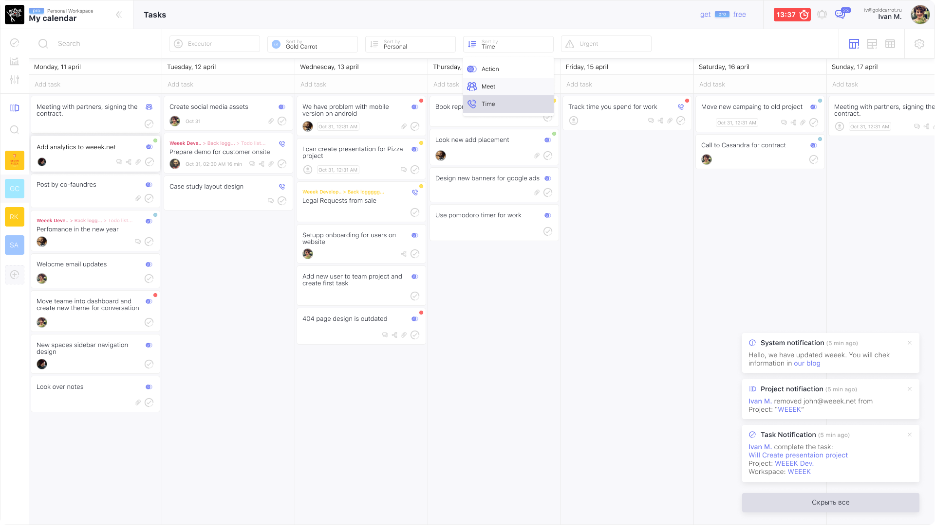Open Sort by Gold Carrot dropdown
The width and height of the screenshot is (935, 525).
tap(312, 44)
